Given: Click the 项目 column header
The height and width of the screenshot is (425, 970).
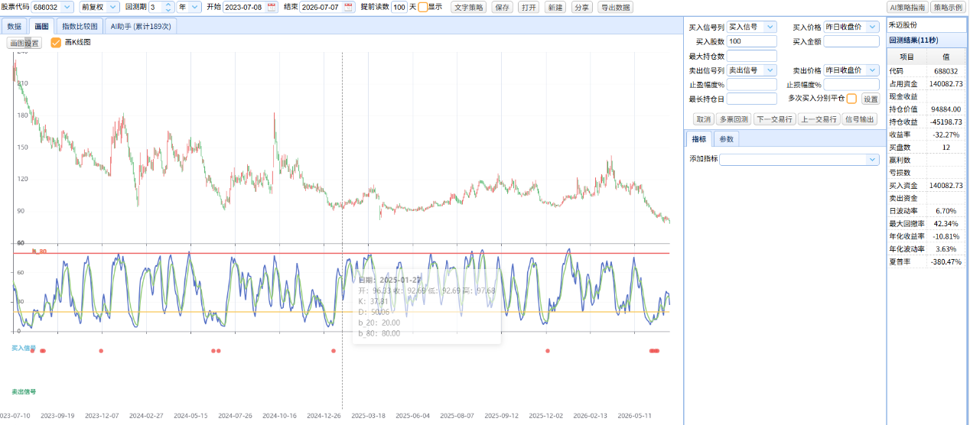Looking at the screenshot, I should point(907,57).
